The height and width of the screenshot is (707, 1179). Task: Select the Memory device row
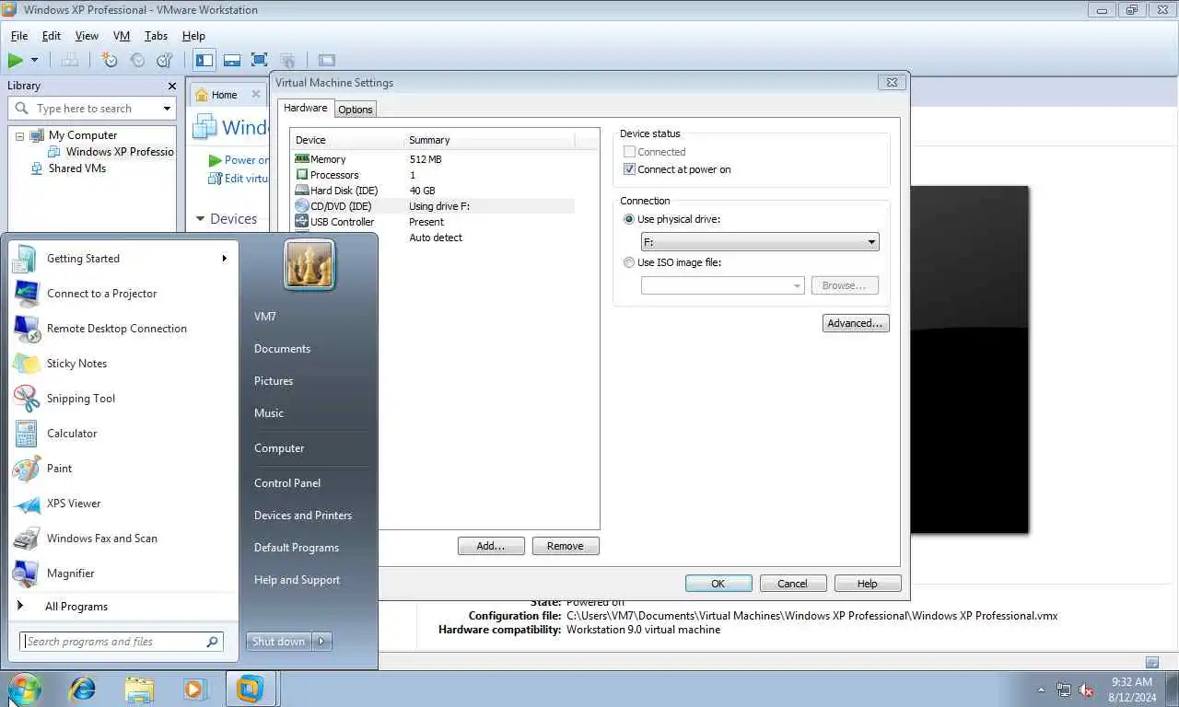point(432,159)
